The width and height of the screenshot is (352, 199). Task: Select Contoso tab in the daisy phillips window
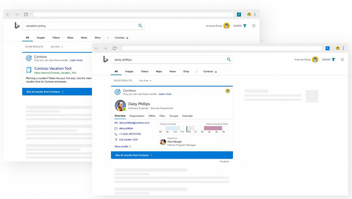coord(210,72)
